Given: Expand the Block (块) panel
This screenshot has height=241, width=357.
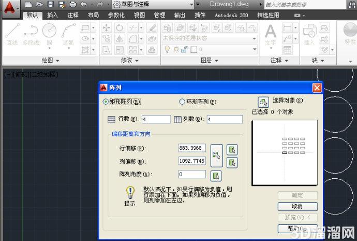Looking at the screenshot, I should point(318,60).
